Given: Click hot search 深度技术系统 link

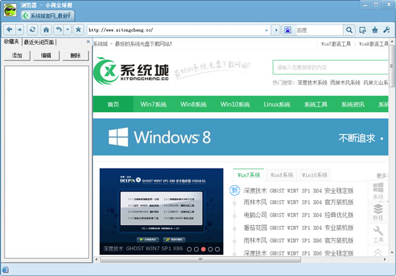Looking at the screenshot, I should (x=312, y=82).
